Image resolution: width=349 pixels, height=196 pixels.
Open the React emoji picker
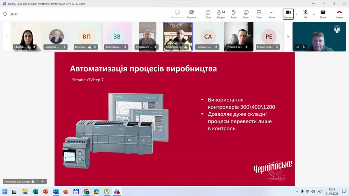246,14
